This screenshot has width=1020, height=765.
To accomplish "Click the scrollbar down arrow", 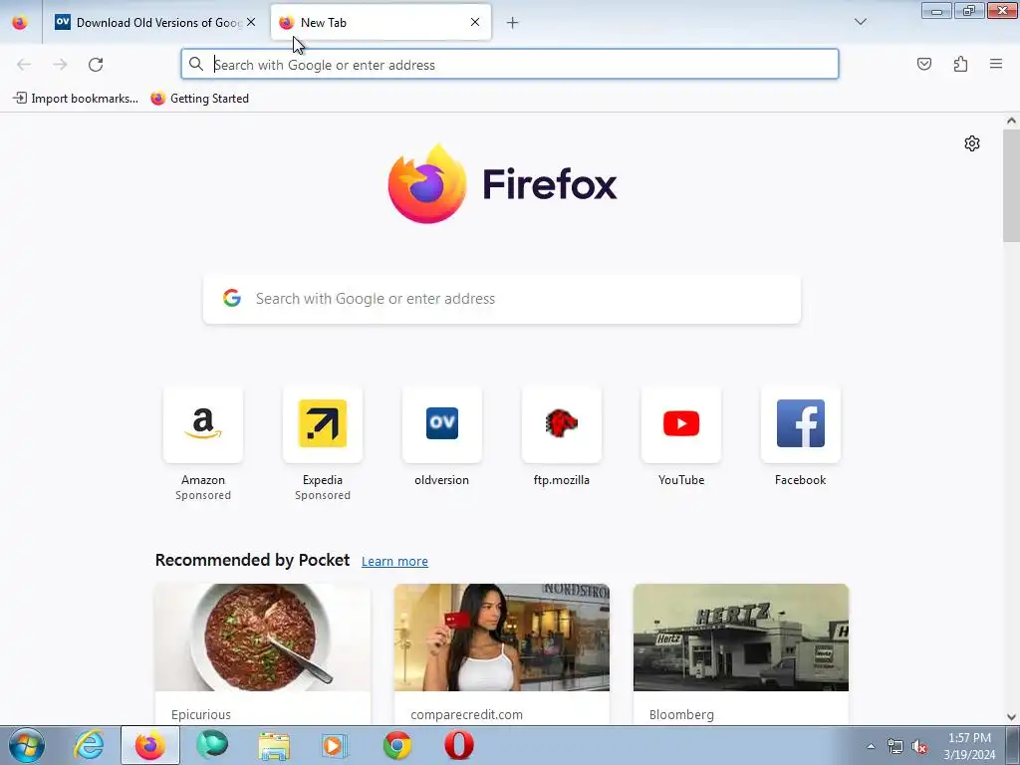I will coord(1011,717).
